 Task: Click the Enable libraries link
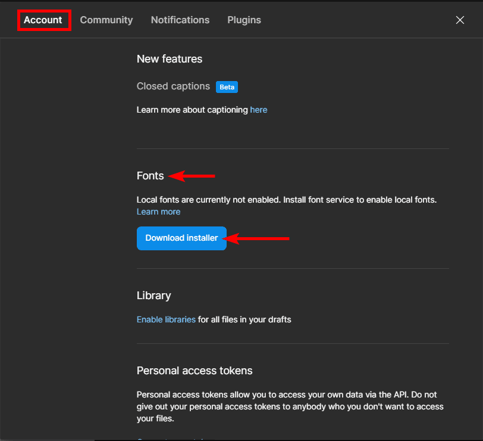click(166, 319)
